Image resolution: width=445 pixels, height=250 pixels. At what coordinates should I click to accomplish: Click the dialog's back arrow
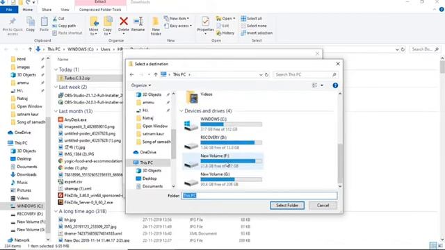(x=131, y=74)
